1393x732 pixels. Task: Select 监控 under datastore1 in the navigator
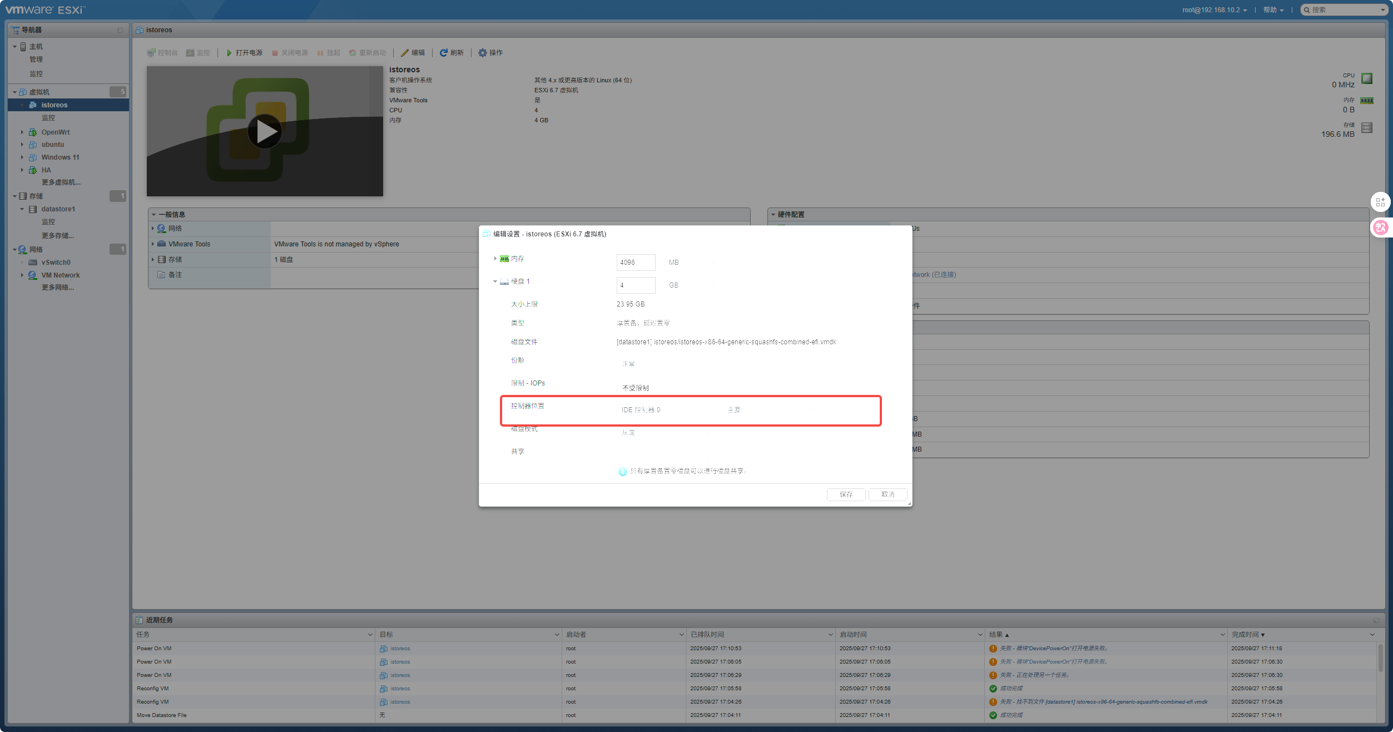coord(48,222)
